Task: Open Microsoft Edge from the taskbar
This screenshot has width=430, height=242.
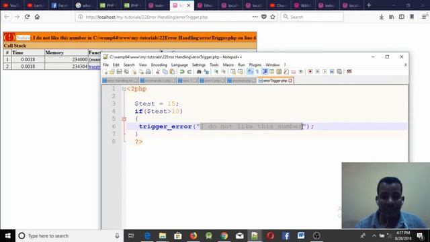Action: [147, 236]
